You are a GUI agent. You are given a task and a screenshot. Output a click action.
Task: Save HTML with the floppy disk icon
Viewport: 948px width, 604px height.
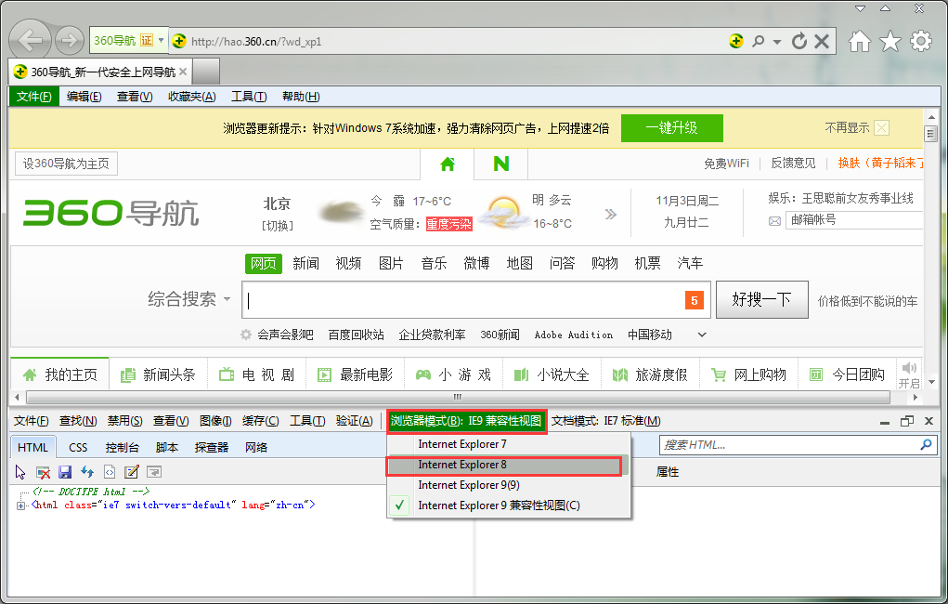65,472
